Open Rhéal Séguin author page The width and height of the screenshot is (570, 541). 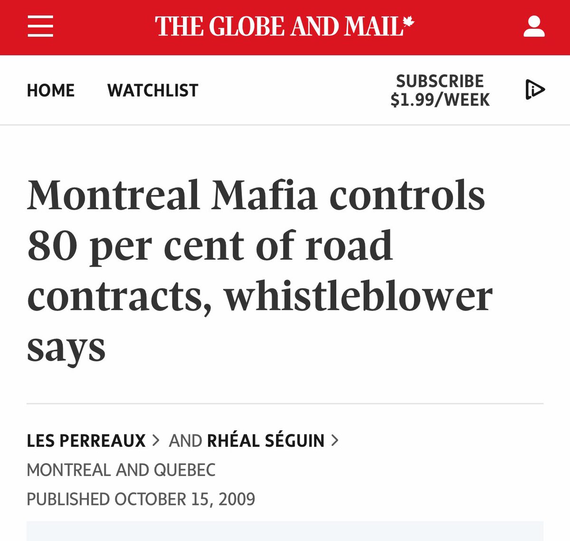[266, 441]
